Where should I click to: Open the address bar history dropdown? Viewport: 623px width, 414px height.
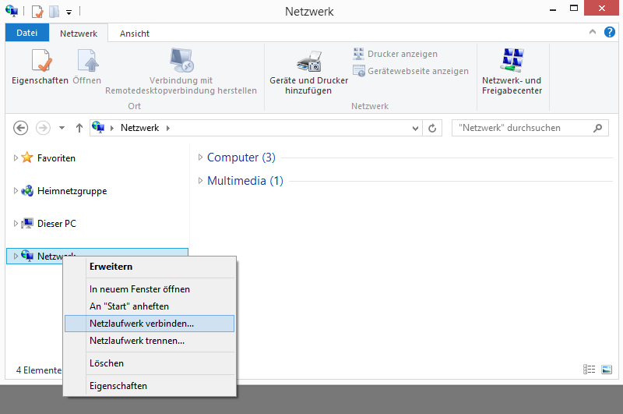click(415, 128)
